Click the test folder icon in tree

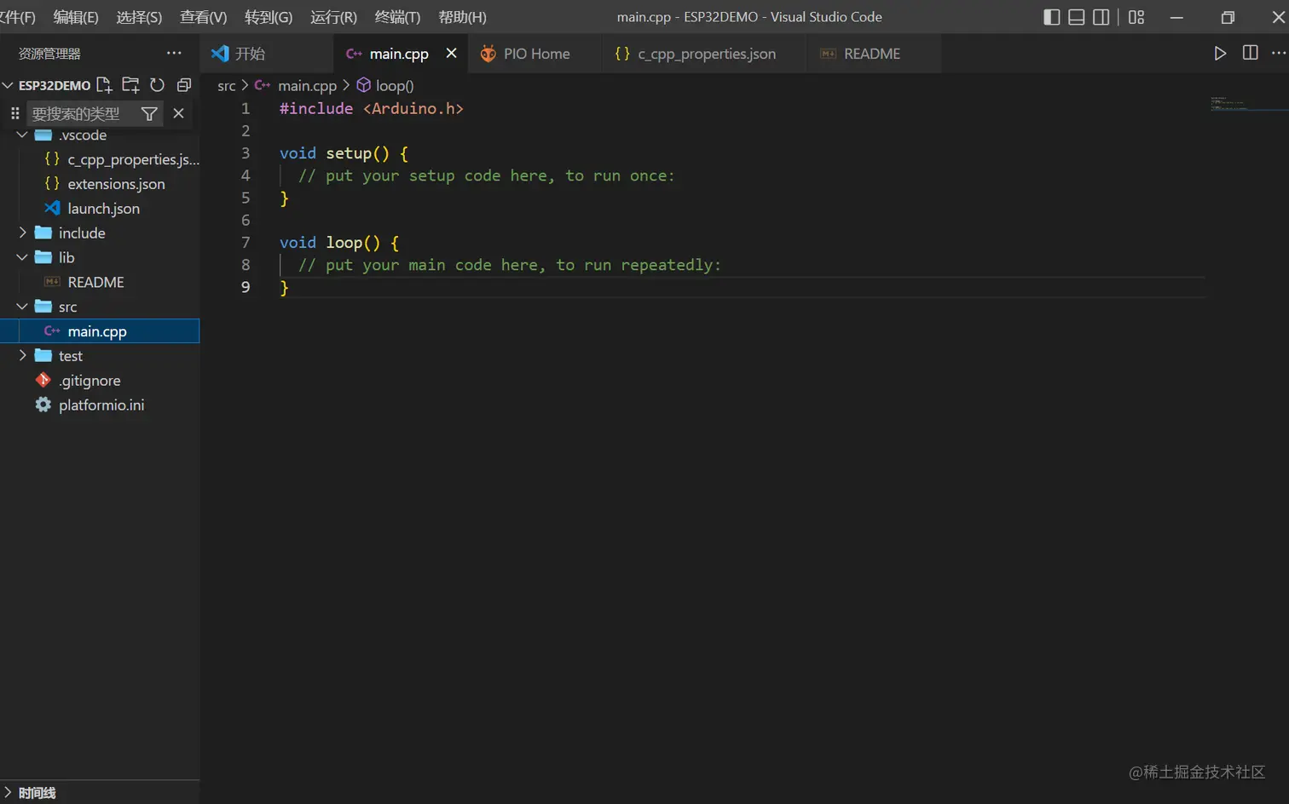pyautogui.click(x=43, y=356)
